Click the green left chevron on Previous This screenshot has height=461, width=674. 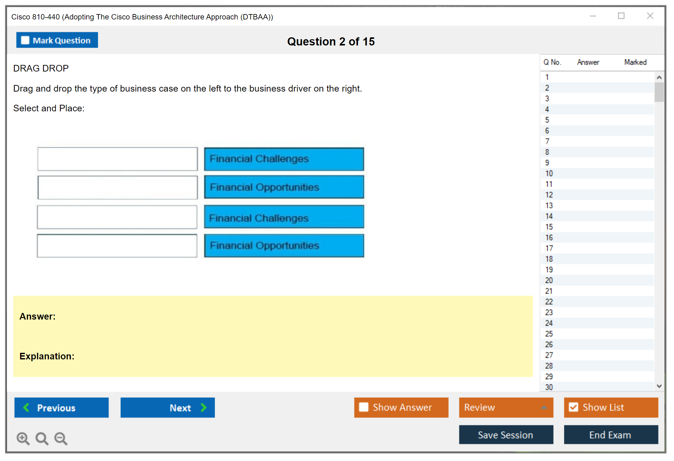[x=26, y=407]
